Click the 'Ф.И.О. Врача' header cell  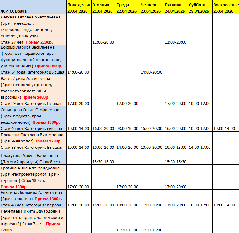point(33,8)
